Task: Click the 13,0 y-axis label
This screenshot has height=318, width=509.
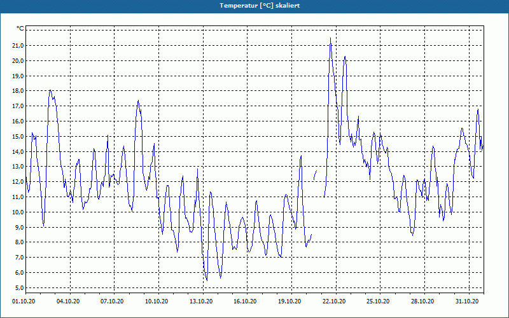Action: [18, 167]
